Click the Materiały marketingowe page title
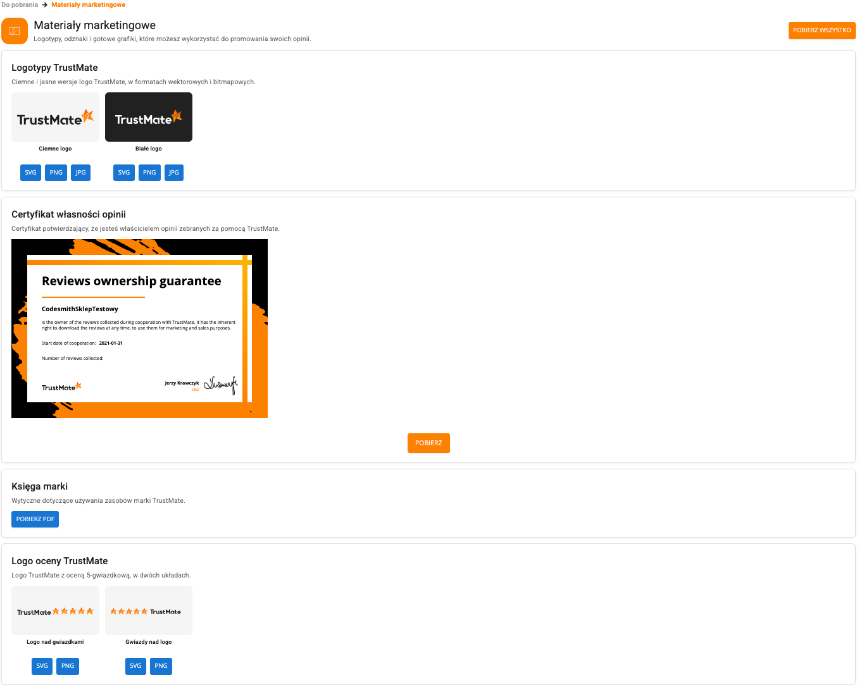 pos(95,25)
